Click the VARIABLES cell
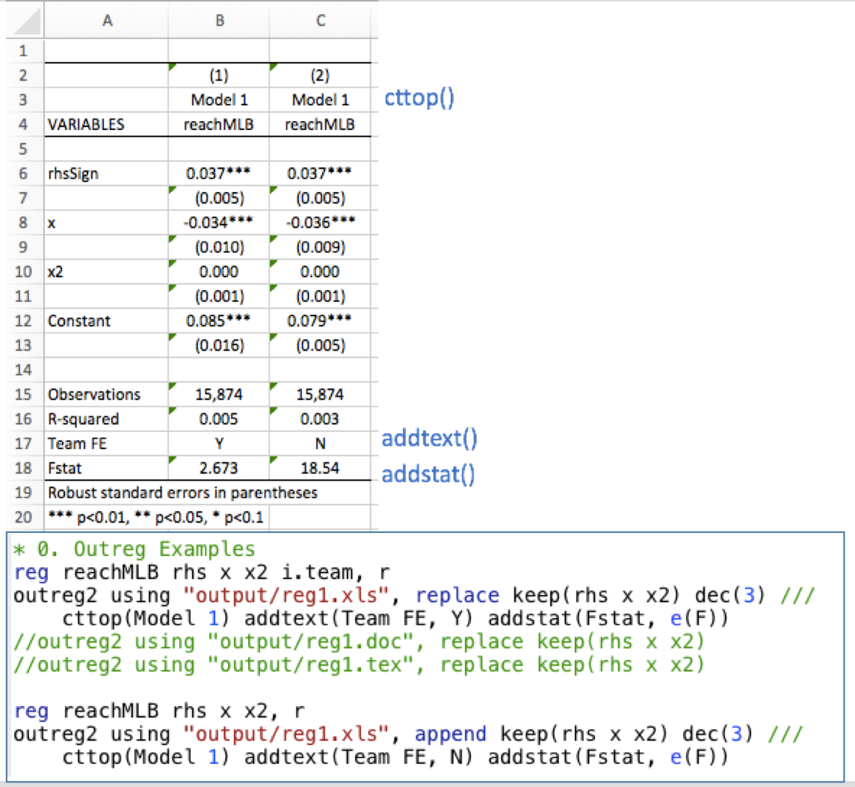 coord(106,124)
